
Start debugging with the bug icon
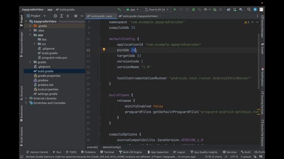(x=193, y=10)
